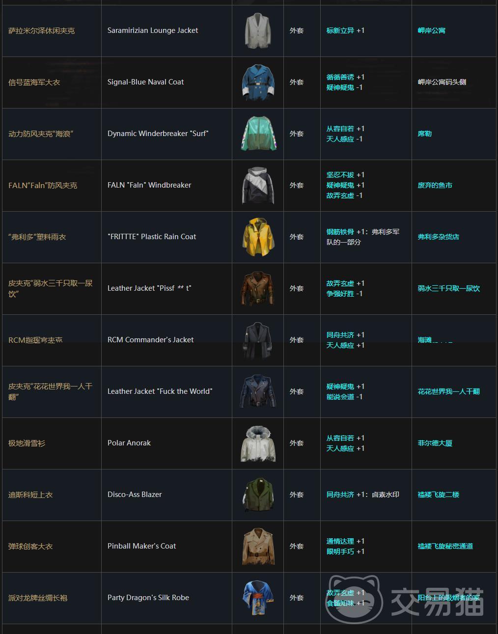
Task: Click the Signal-Blue Naval Coat image
Action: pos(257,82)
